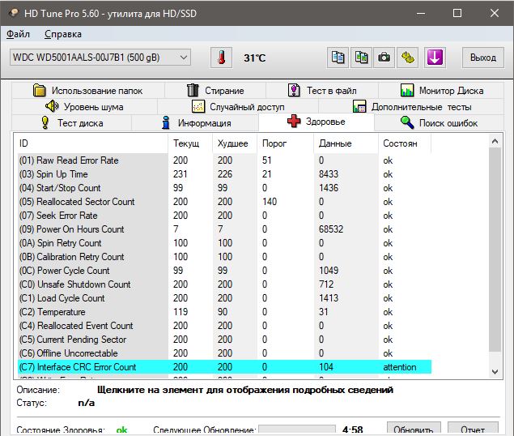Image resolution: width=514 pixels, height=436 pixels.
Task: Click the scatter-plot Случайный доступ icon
Action: (x=198, y=107)
